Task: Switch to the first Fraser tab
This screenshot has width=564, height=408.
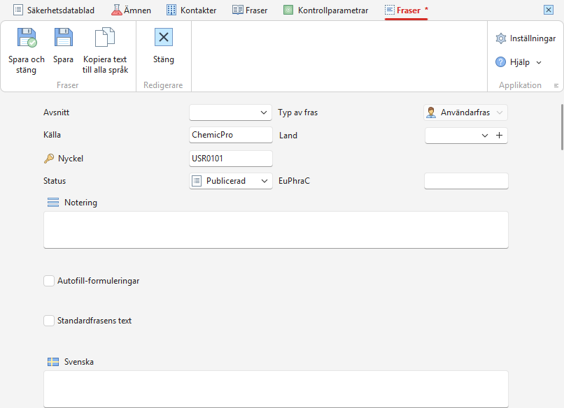Action: [250, 10]
